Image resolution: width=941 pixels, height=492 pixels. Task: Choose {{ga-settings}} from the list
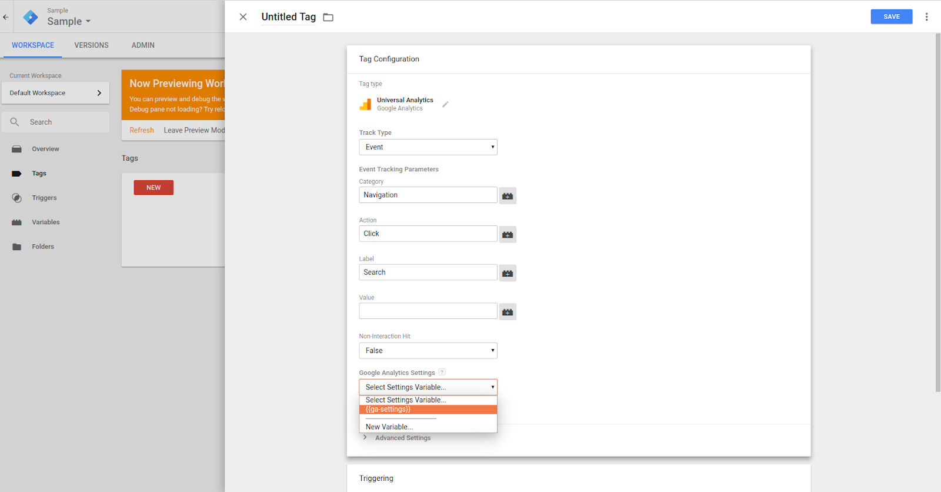pyautogui.click(x=428, y=410)
